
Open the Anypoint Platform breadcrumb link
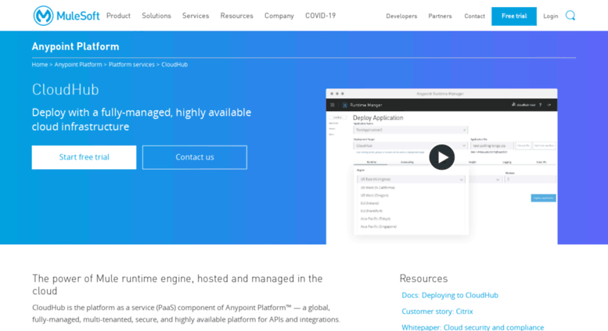click(78, 64)
